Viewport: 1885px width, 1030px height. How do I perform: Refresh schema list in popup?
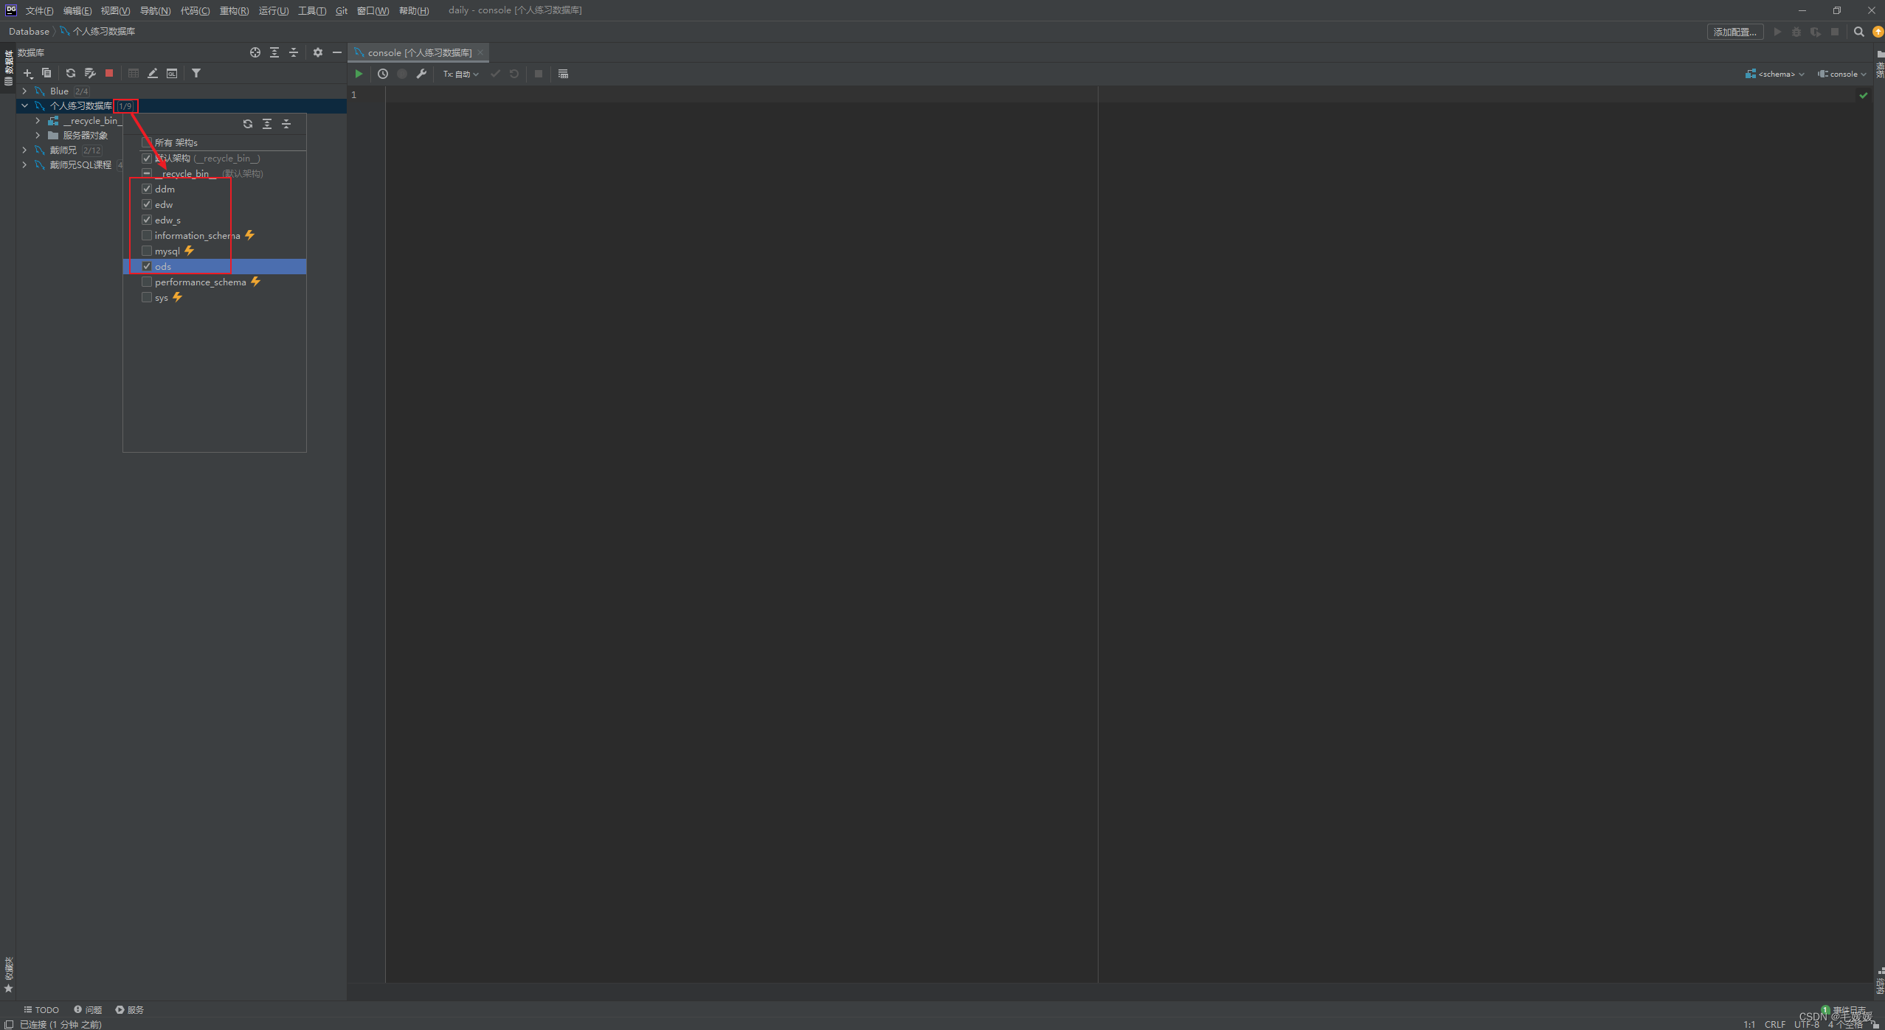coord(248,124)
